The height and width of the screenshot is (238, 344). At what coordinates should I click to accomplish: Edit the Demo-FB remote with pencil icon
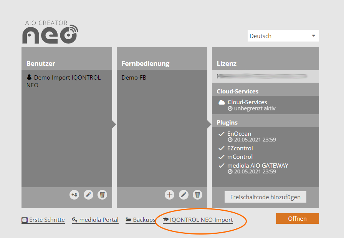[184, 195]
